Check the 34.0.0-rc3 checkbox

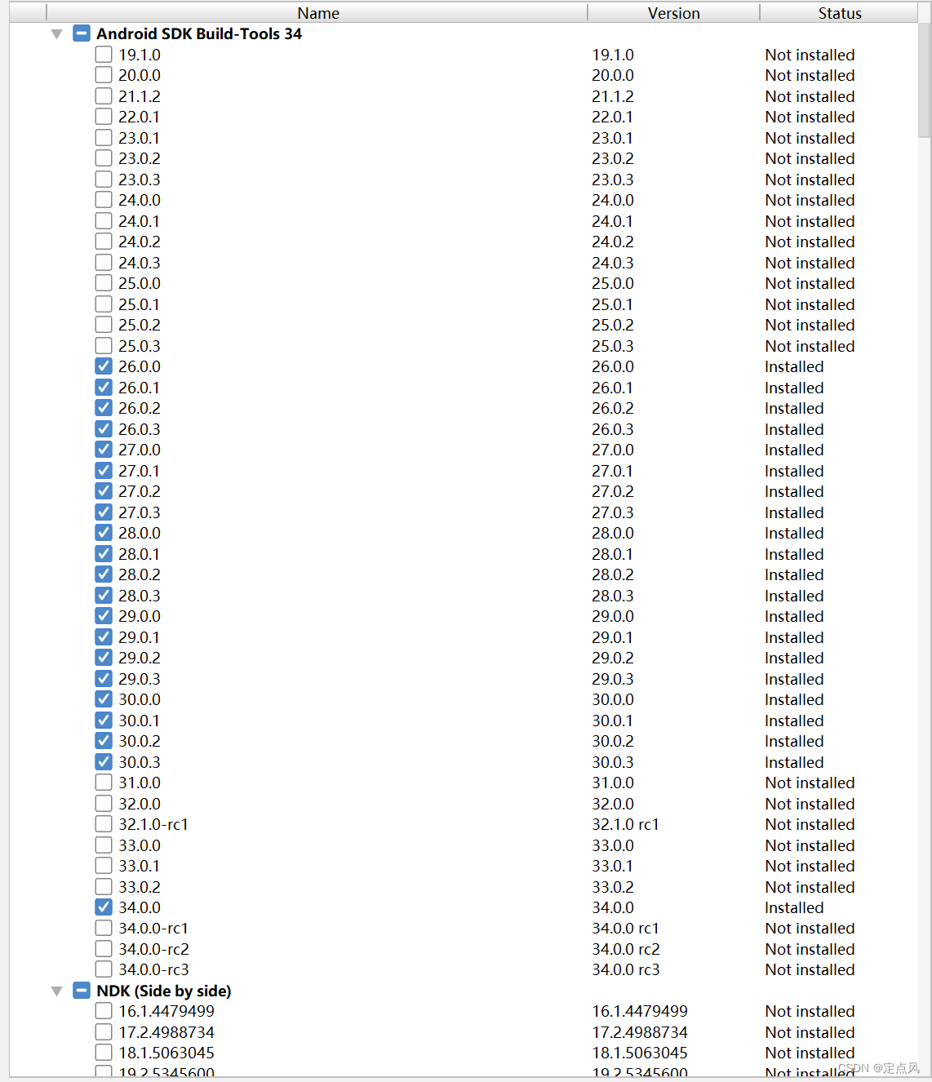[x=104, y=969]
